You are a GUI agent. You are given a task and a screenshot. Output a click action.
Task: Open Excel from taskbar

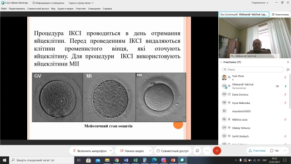pyautogui.click(x=135, y=160)
